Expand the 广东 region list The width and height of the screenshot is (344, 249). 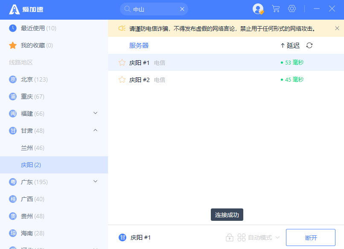(x=96, y=182)
